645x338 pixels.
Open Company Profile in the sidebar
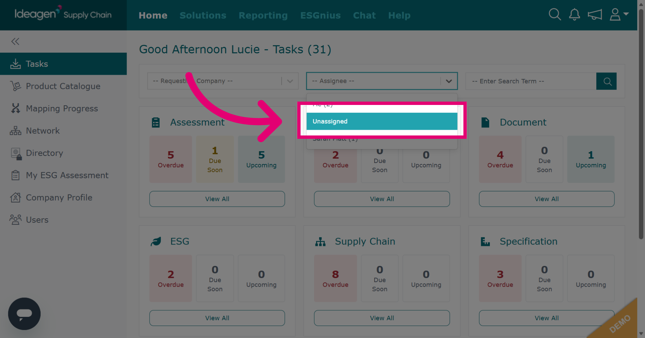click(63, 198)
